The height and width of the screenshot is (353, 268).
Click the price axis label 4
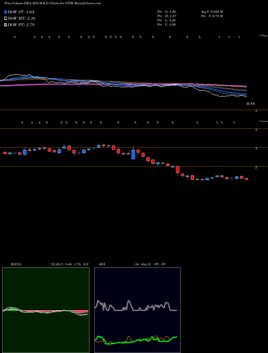256,129
